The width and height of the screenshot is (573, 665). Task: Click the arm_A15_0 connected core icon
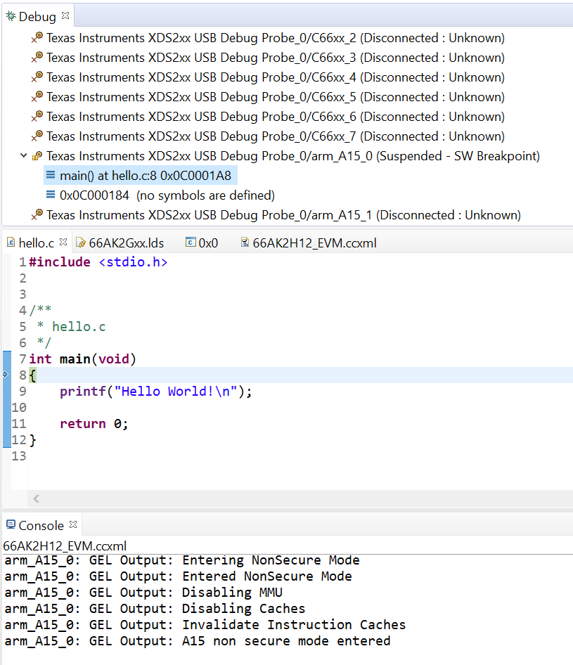pyautogui.click(x=37, y=156)
